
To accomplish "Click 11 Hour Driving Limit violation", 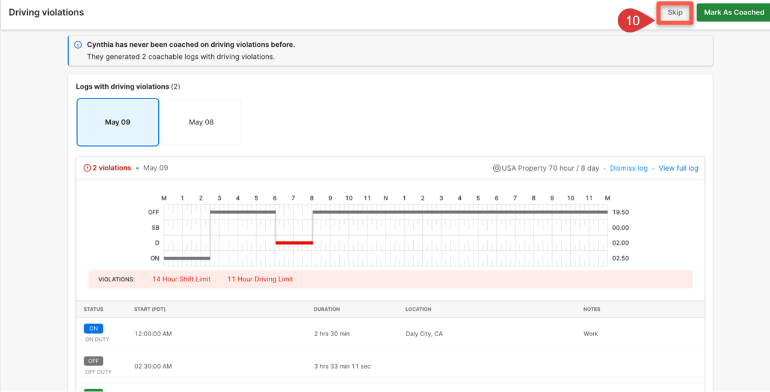I will [260, 279].
